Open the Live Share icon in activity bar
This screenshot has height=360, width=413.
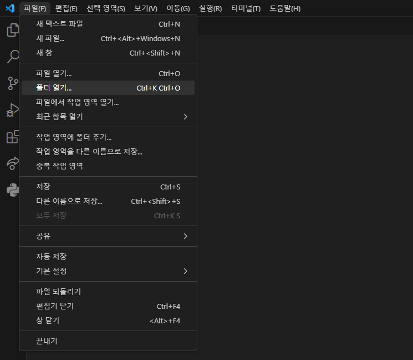click(13, 163)
